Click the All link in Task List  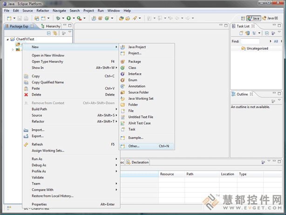276,42
